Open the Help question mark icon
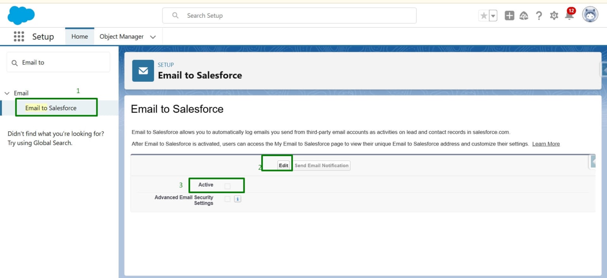Image resolution: width=607 pixels, height=278 pixels. pyautogui.click(x=539, y=16)
